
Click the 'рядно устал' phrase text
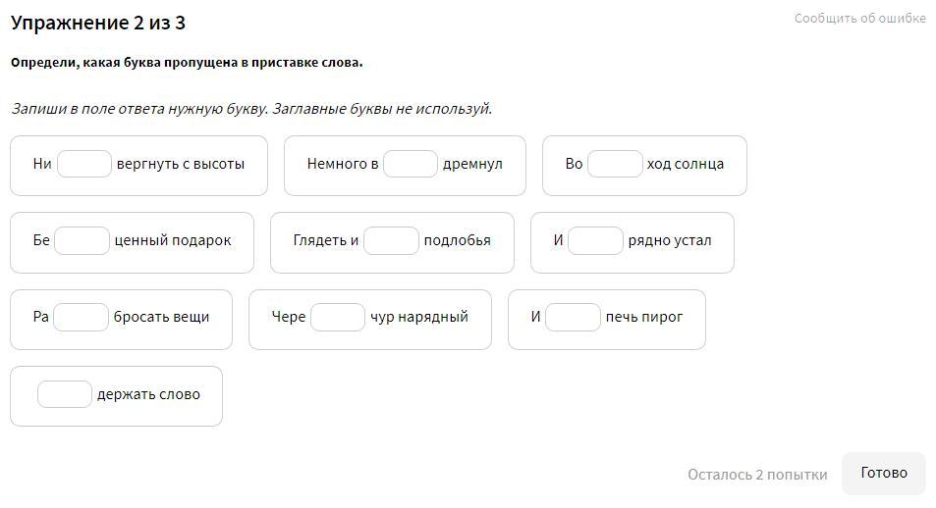[x=670, y=240]
